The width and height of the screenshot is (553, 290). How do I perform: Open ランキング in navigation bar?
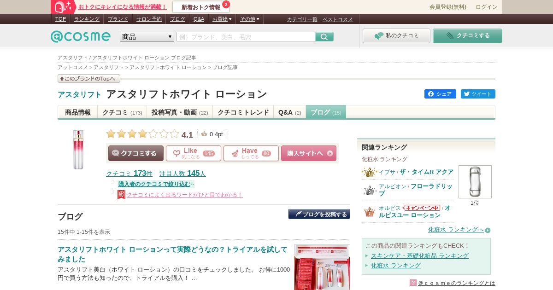[x=87, y=19]
